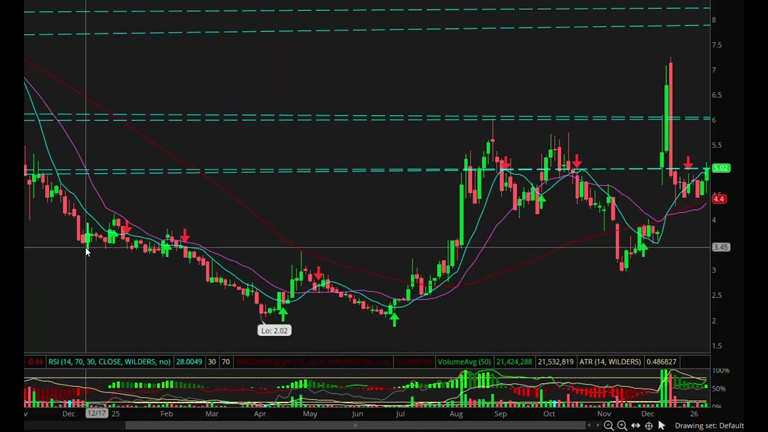Click the RSI (14, 70, 30, CLOSE, WILDERS, no) label
Viewport: 768px width, 432px height.
click(x=109, y=362)
